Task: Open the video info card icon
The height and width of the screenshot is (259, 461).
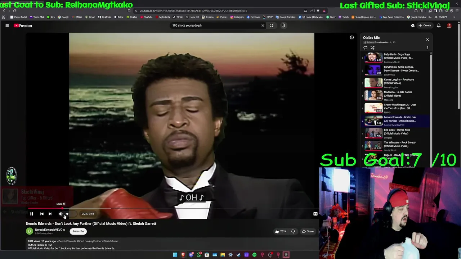Action: [352, 37]
